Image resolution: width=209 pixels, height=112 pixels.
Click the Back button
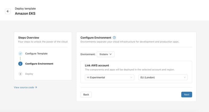[x=86, y=95]
